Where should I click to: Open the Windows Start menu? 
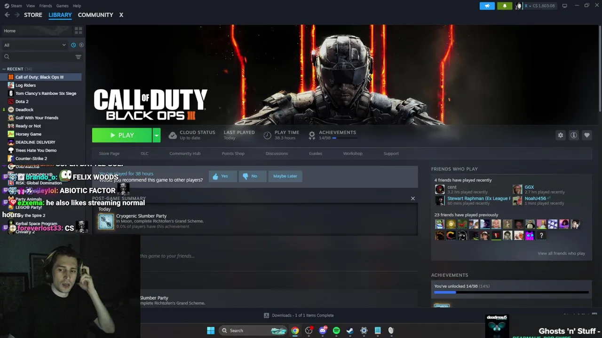[211, 330]
